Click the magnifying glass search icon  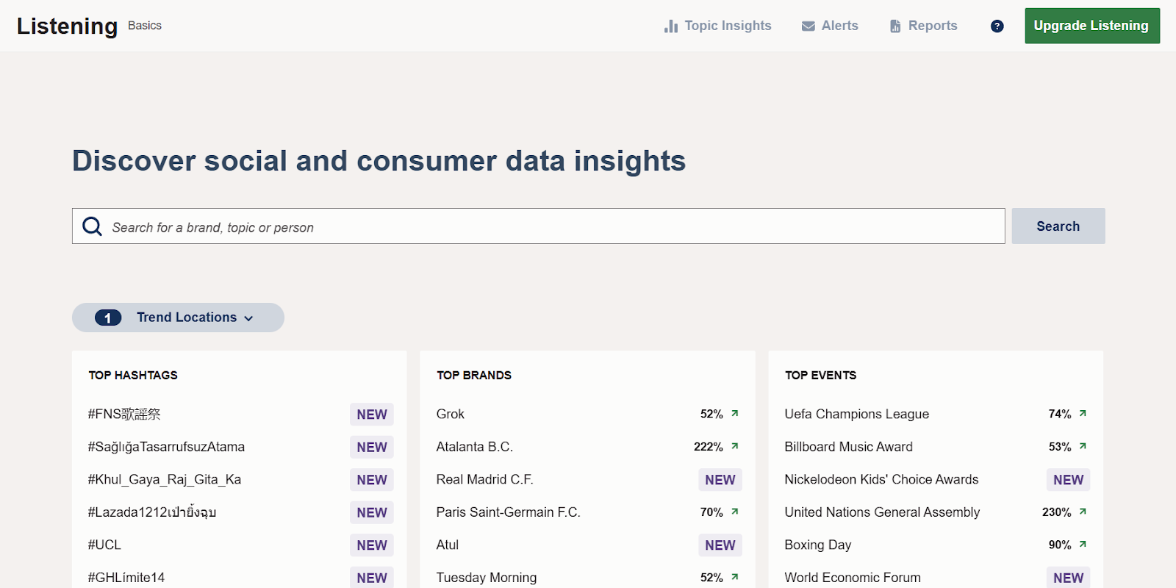pos(92,226)
